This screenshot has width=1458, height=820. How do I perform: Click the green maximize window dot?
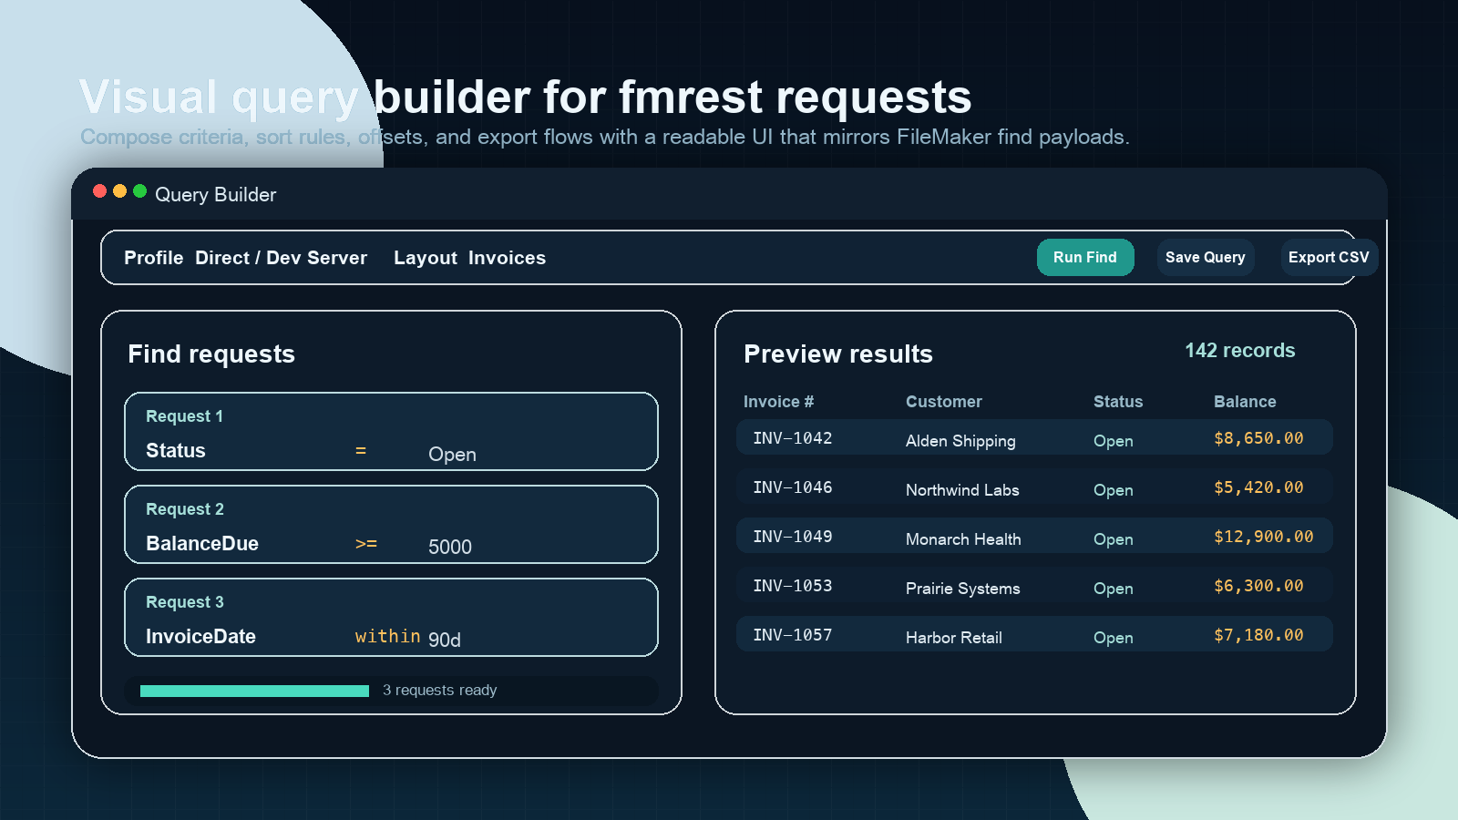(140, 191)
